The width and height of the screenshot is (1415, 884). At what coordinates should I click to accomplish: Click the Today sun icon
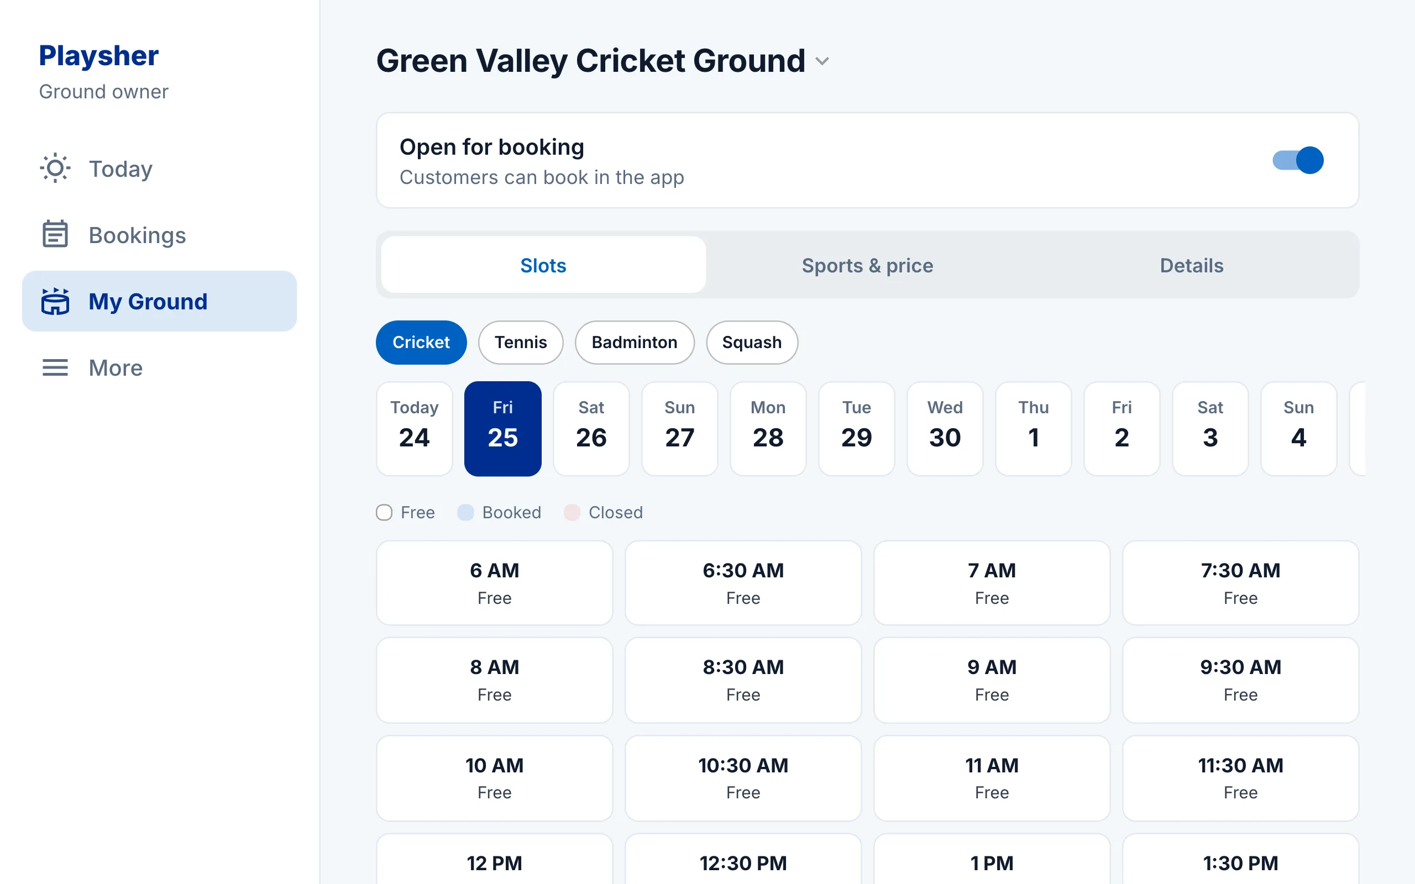pos(55,169)
